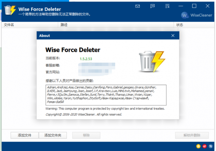Viewport: 216px width, 151px height.
Task: Click the 文件名 column header
Action: [9, 25]
